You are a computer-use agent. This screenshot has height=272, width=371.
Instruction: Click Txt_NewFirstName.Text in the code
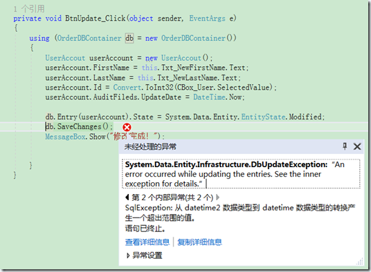pyautogui.click(x=203, y=68)
